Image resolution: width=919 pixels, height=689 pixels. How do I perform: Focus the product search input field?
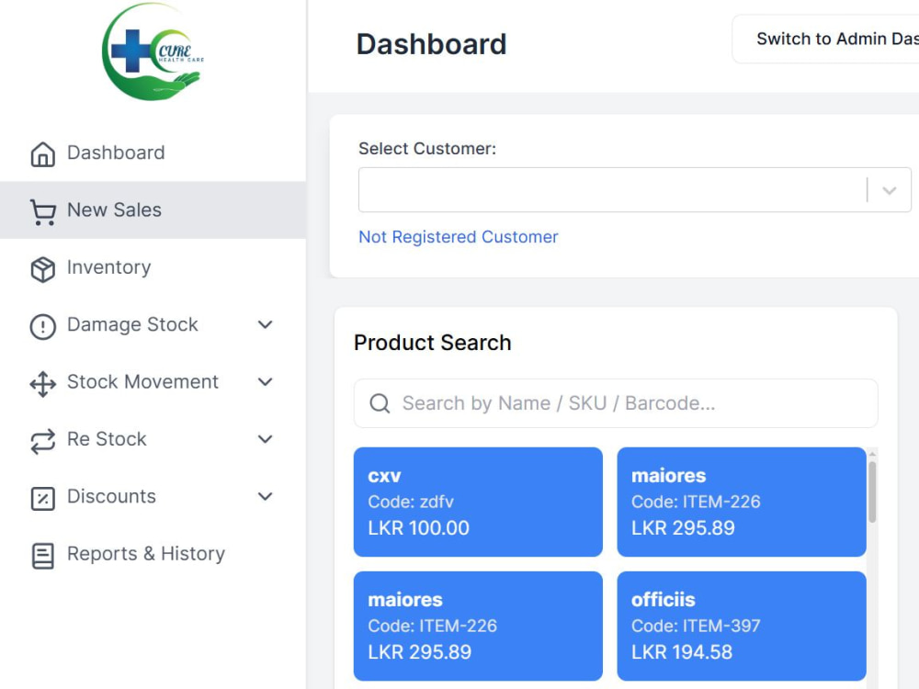point(616,403)
